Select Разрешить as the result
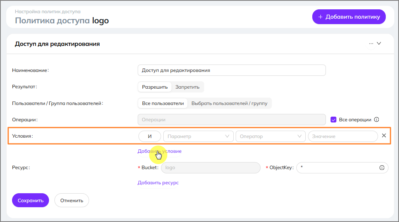This screenshot has height=222, width=399. 155,87
